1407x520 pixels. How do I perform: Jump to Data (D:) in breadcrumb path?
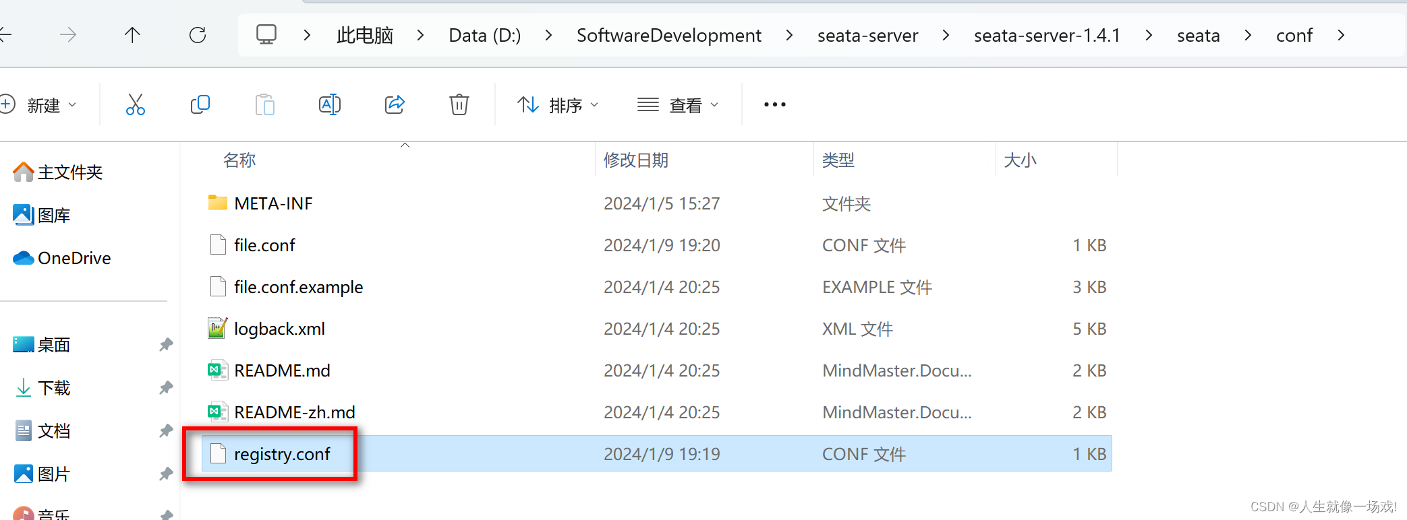[485, 35]
